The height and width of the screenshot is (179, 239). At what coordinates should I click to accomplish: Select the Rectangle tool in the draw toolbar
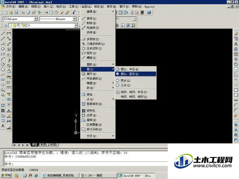click(x=3, y=54)
